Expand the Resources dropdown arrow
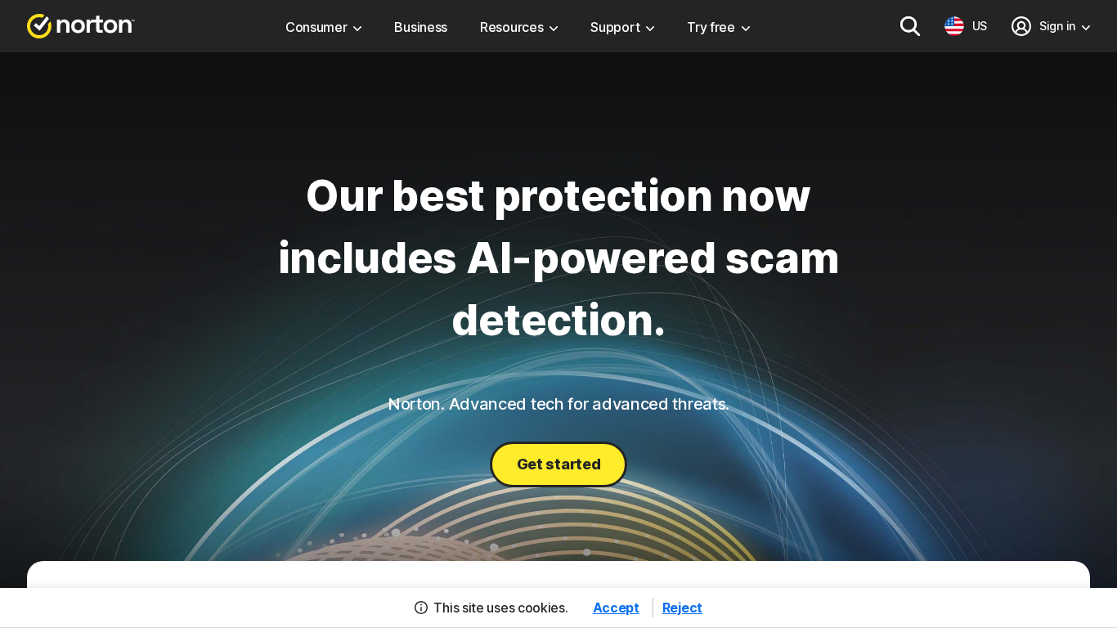The width and height of the screenshot is (1117, 628). [554, 29]
